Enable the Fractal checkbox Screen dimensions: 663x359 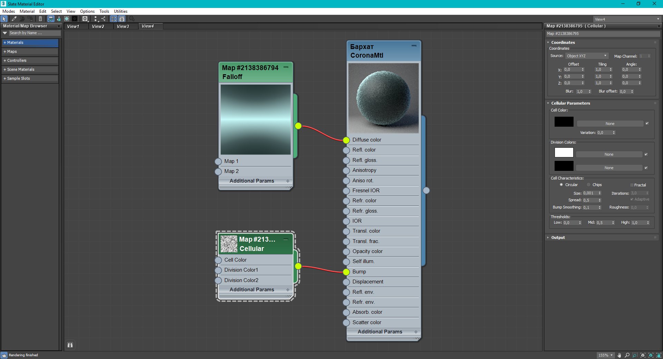(x=632, y=185)
